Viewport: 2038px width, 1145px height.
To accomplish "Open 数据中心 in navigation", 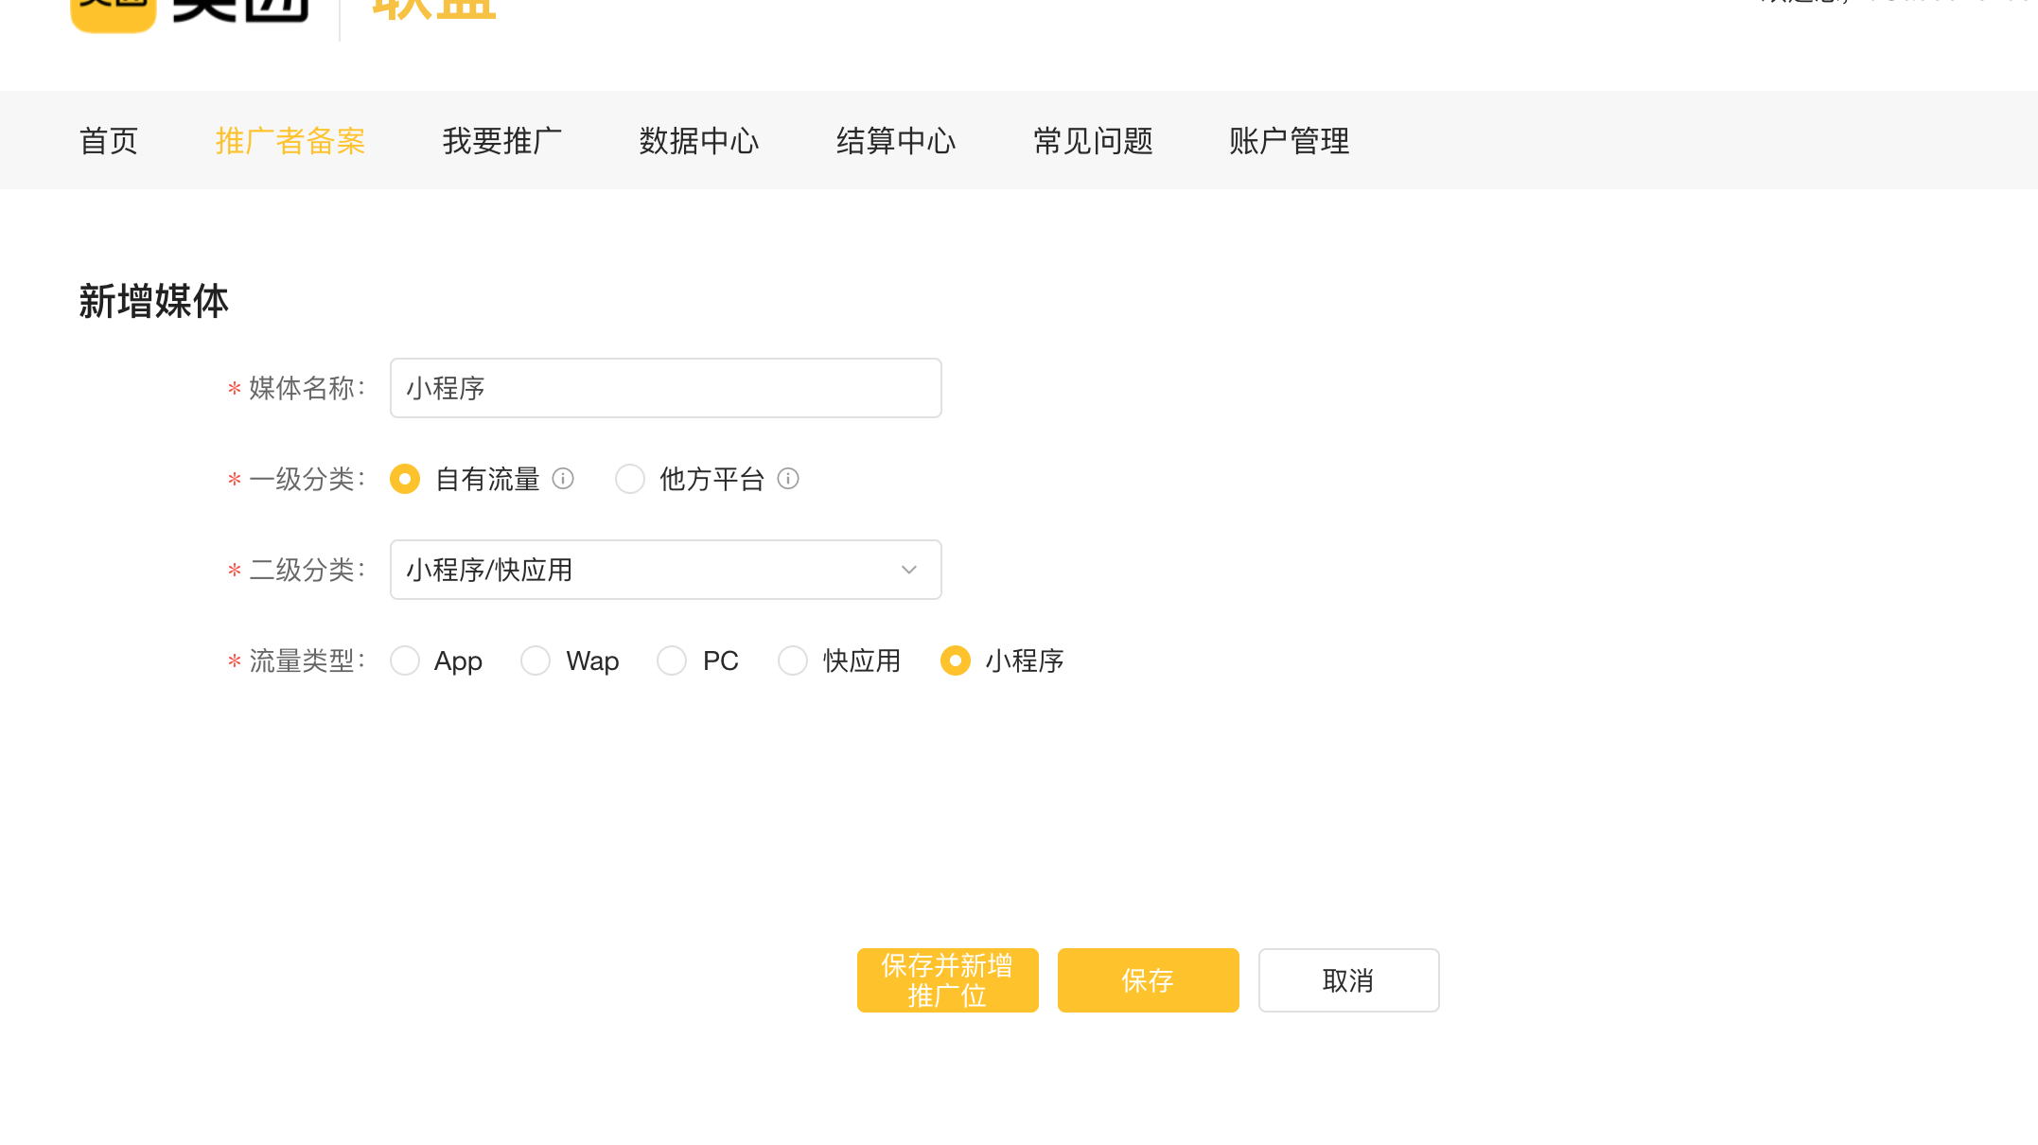I will [x=699, y=141].
